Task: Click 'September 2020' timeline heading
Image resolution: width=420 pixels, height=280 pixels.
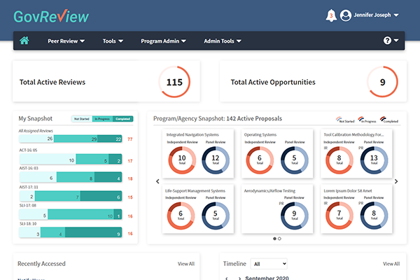Action: coord(267,278)
